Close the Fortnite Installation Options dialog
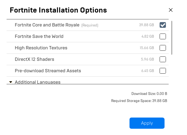Screen dimensions: 187x135 click(x=171, y=10)
